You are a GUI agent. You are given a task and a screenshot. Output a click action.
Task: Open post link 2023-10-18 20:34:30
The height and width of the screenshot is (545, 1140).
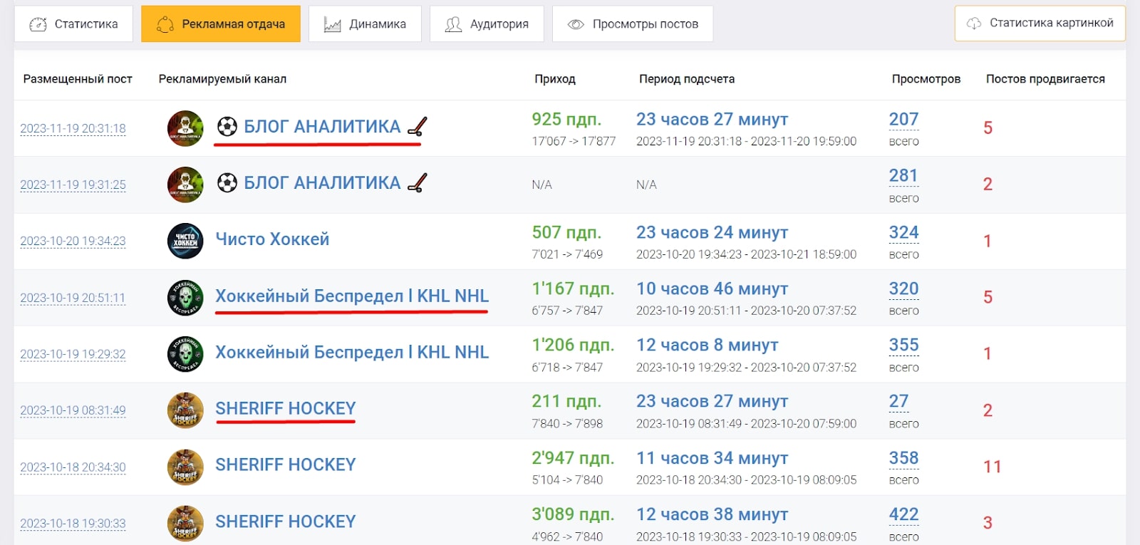tap(73, 467)
